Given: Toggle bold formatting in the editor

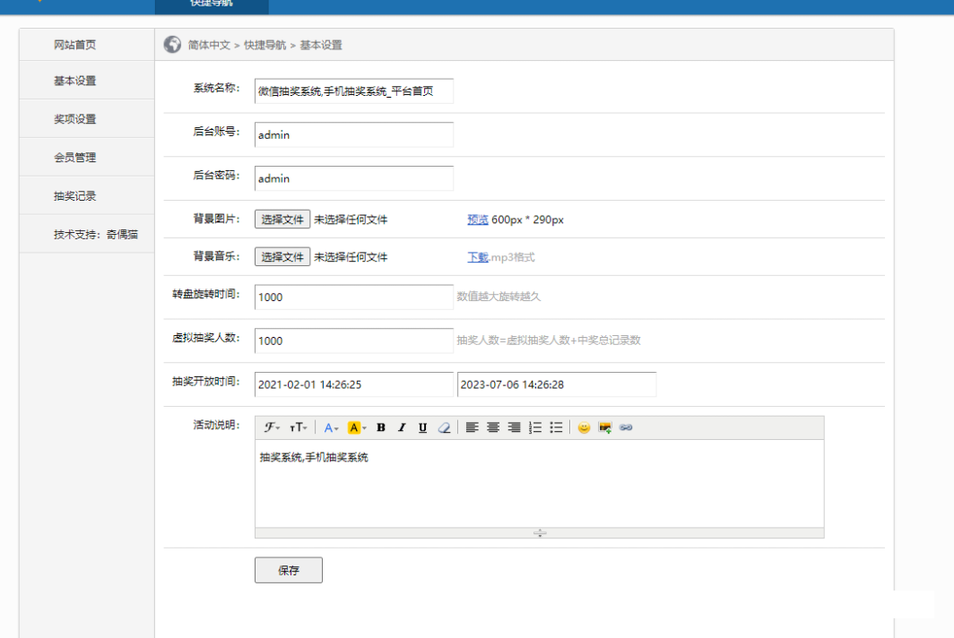Looking at the screenshot, I should click(x=381, y=428).
